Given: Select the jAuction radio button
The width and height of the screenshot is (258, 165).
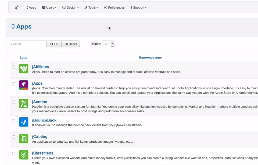Looking at the screenshot, I should [14, 102].
